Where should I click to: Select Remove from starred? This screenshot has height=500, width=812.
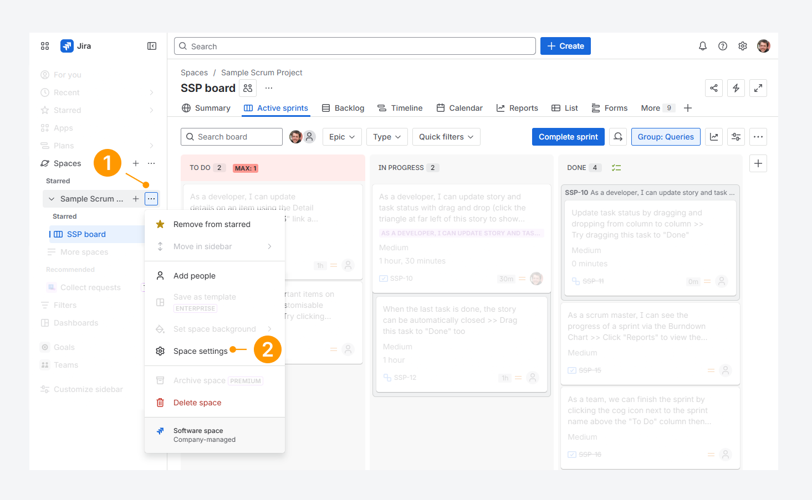point(215,224)
